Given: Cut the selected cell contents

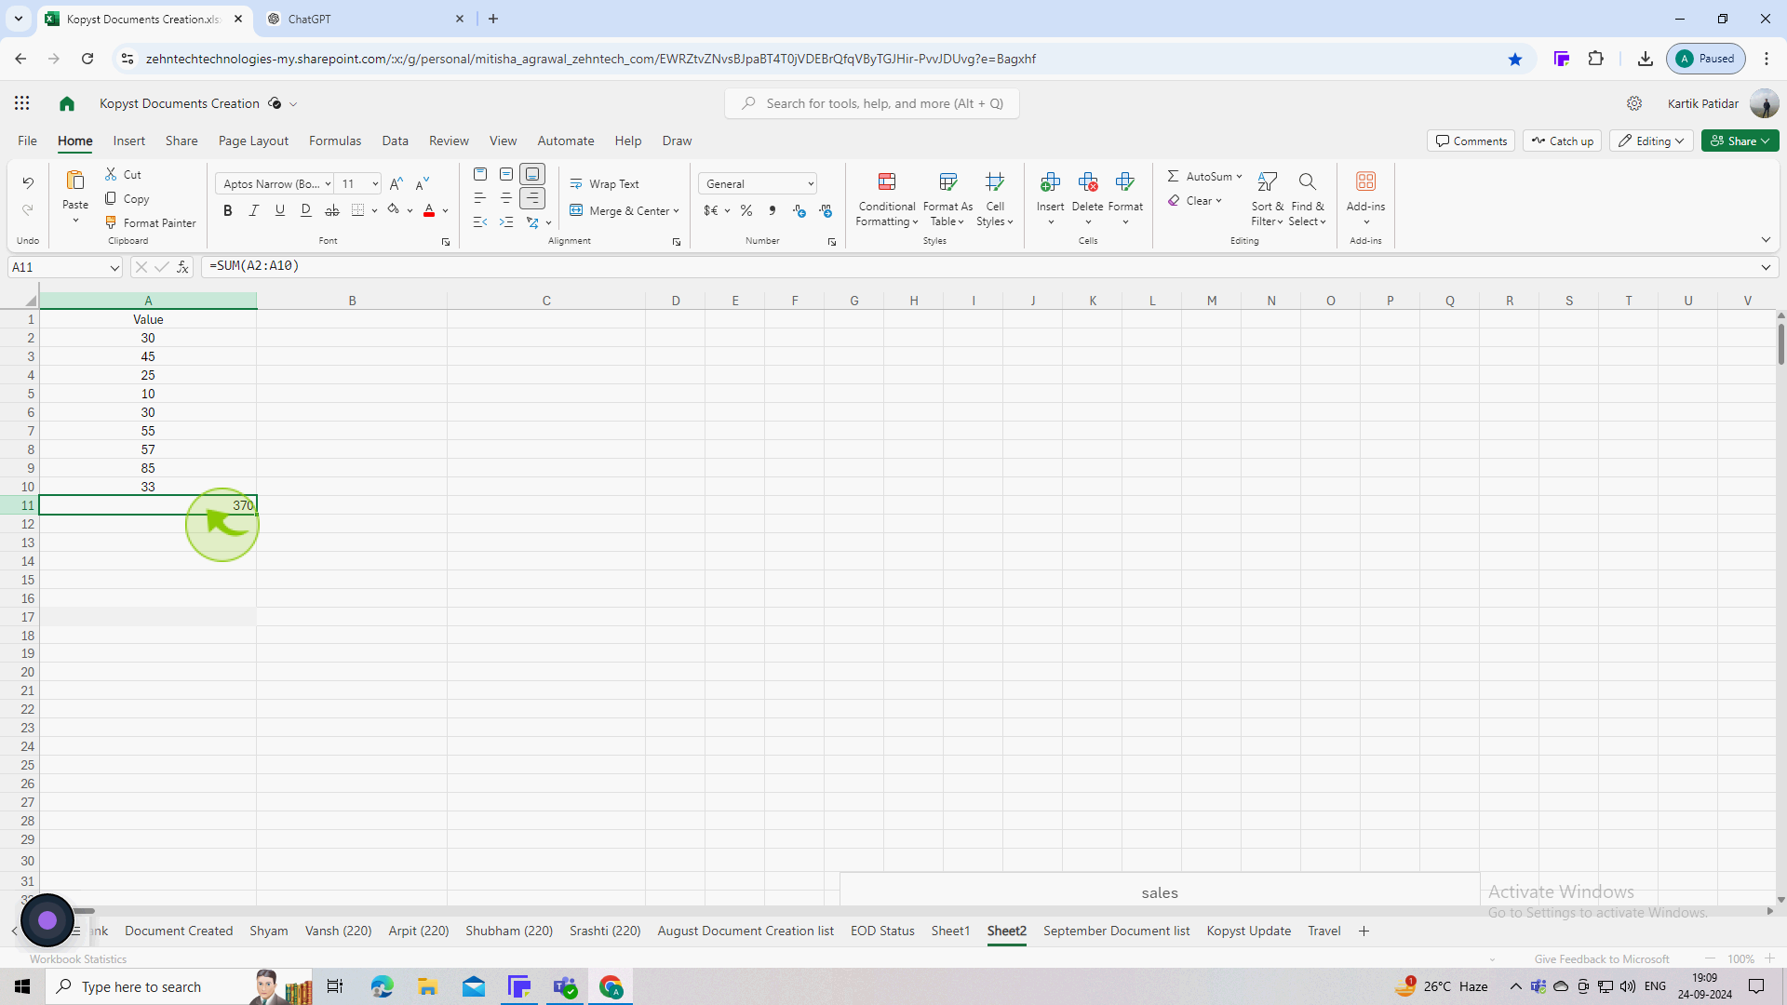Looking at the screenshot, I should click(123, 174).
